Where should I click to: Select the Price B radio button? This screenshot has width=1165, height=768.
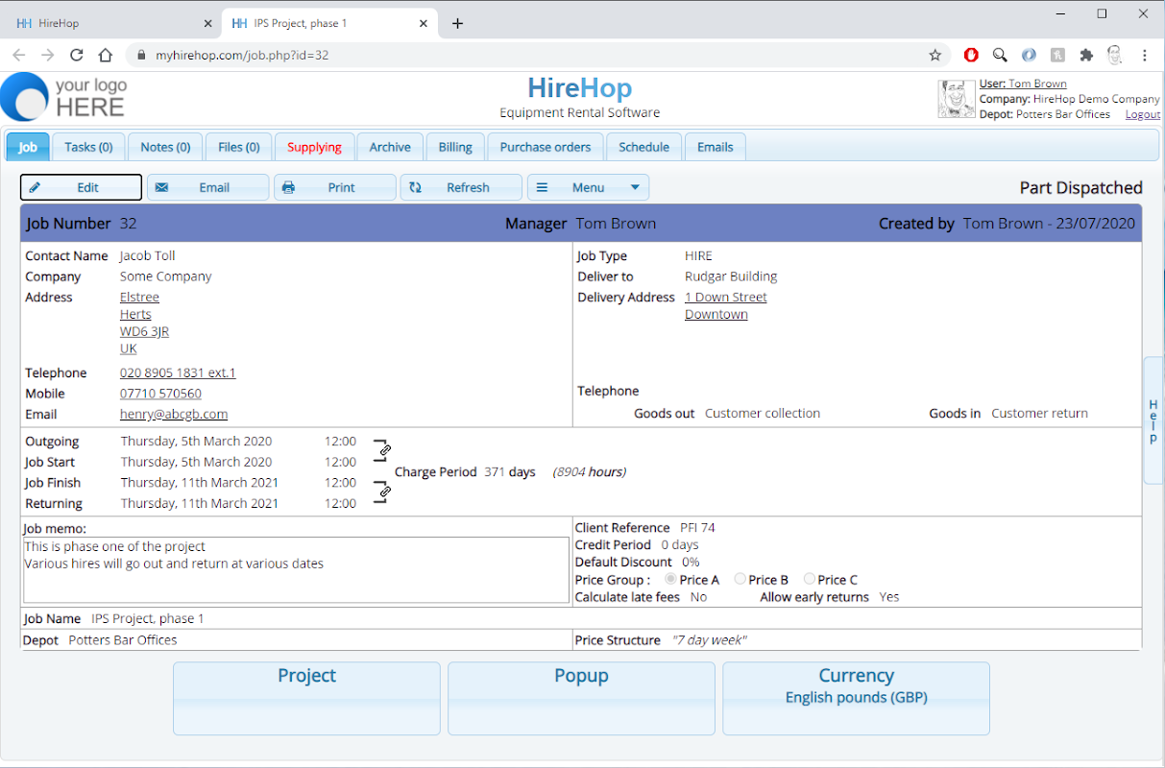click(x=740, y=579)
